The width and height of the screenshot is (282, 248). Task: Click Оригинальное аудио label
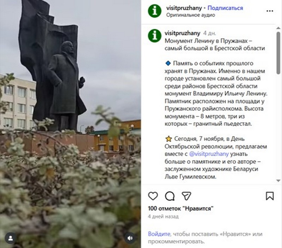(x=190, y=15)
